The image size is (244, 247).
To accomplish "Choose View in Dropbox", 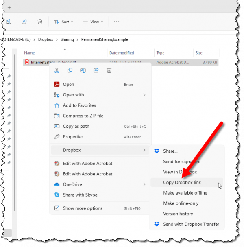I will click(x=187, y=172).
